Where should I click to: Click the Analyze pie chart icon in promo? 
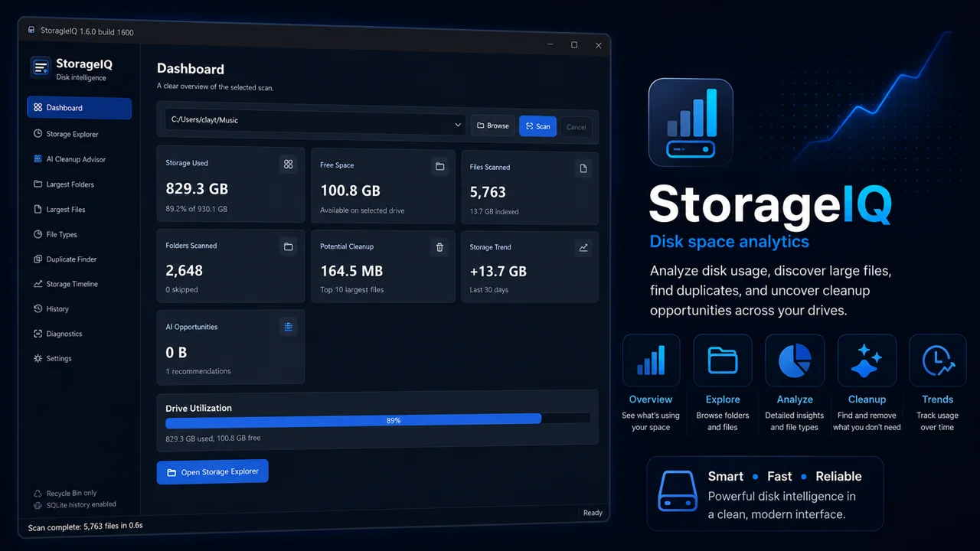(x=795, y=360)
